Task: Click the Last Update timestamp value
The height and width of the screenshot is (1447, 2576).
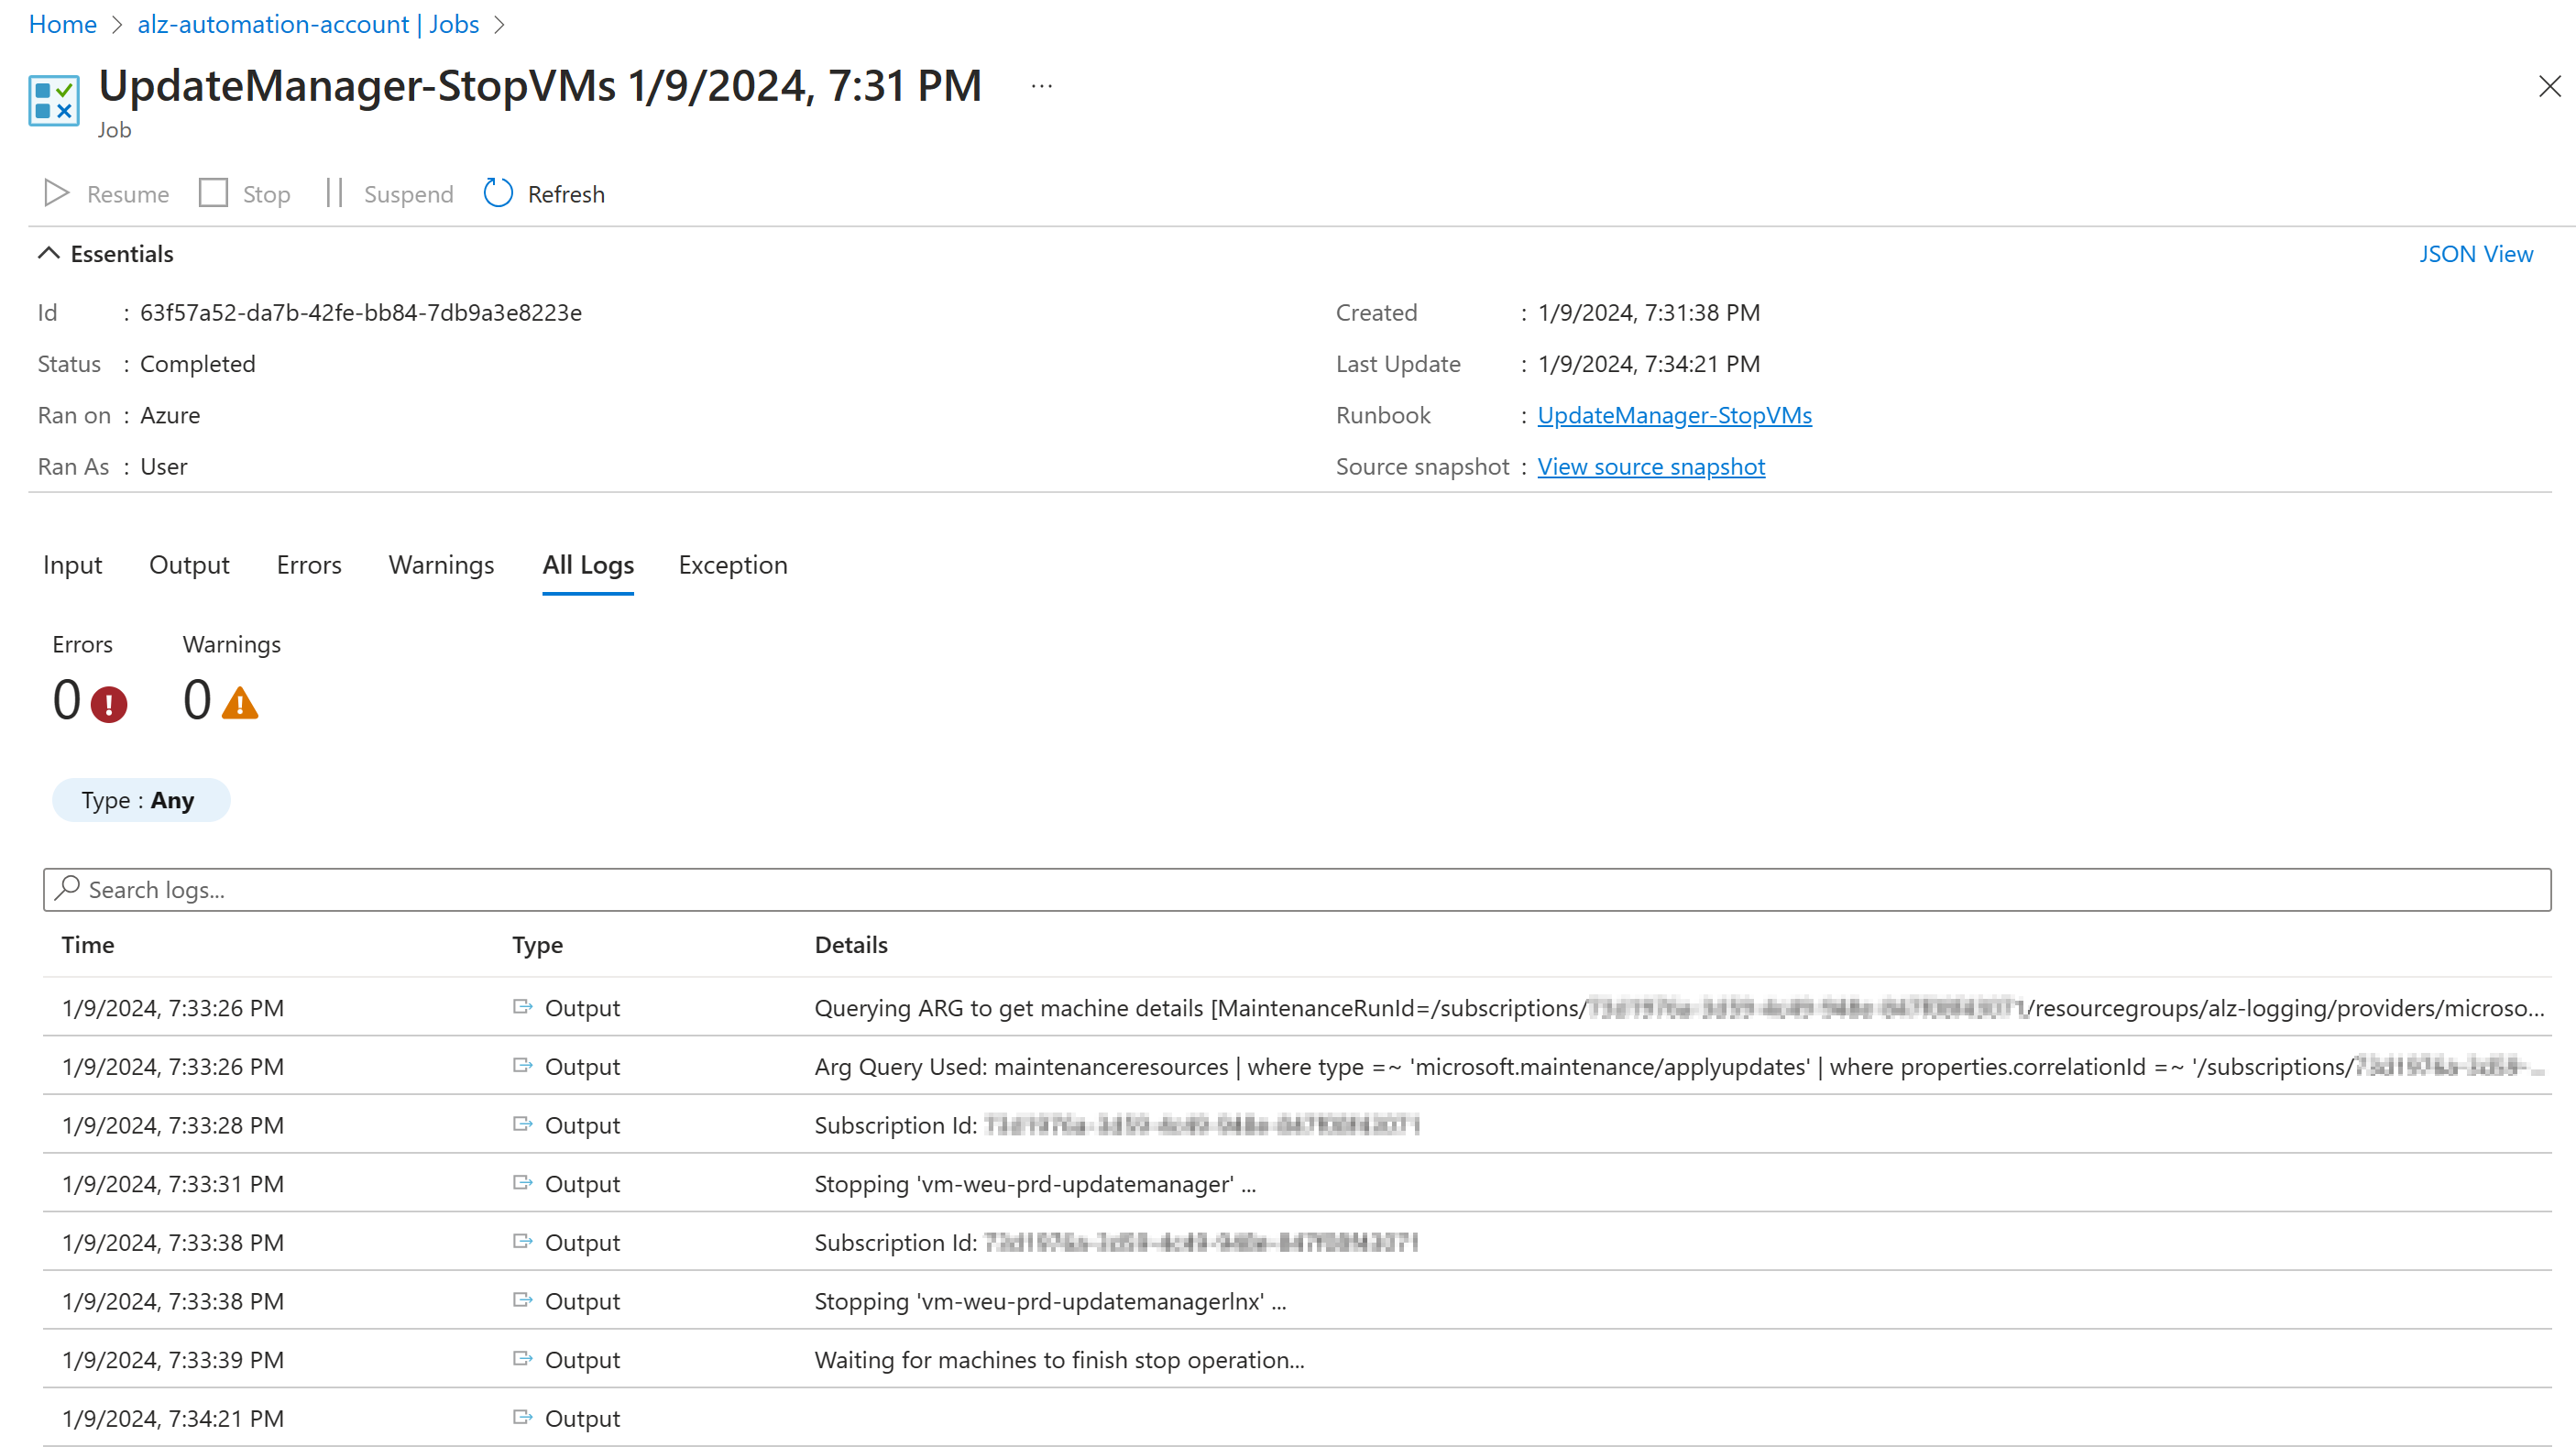Action: pyautogui.click(x=1649, y=363)
